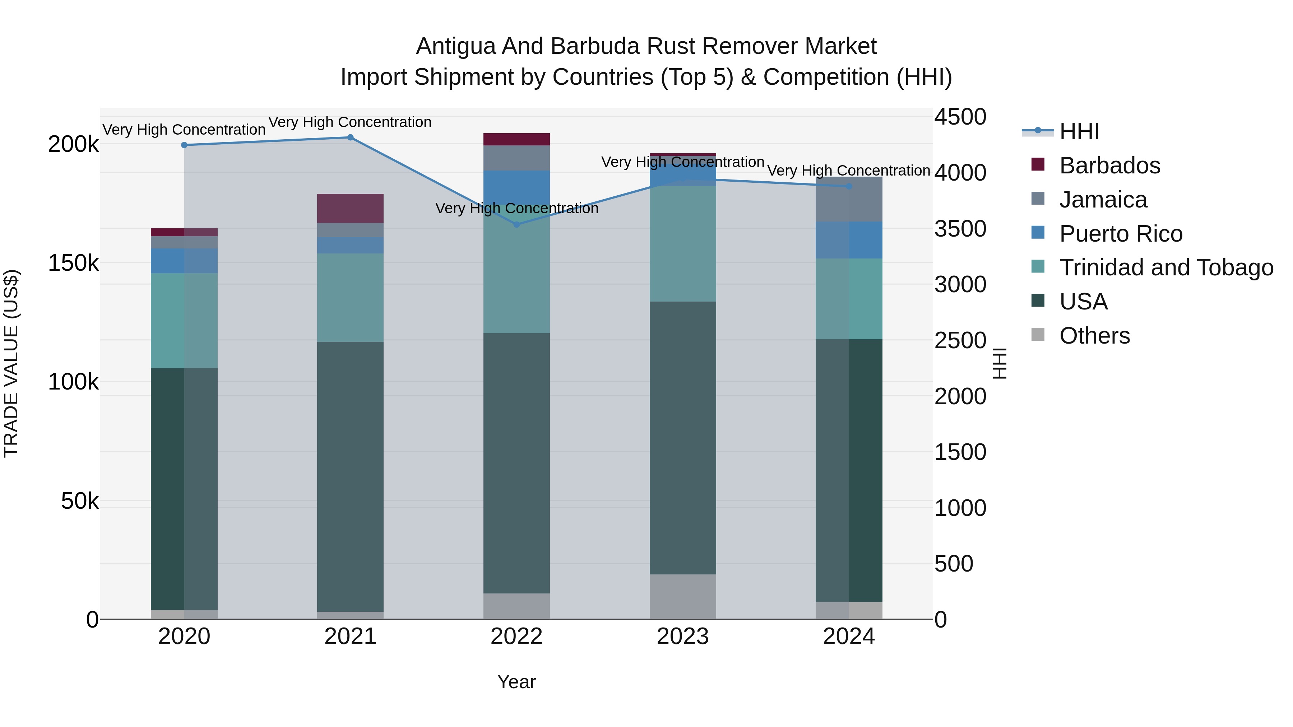Click the Year axis title
The width and height of the screenshot is (1293, 727).
(516, 682)
